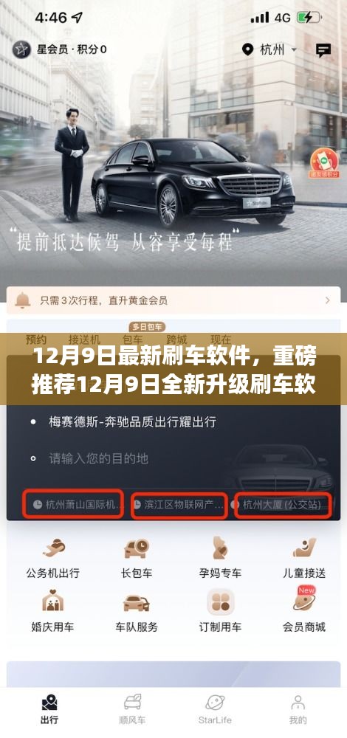Open 婚庆用车 wedding car icon
Viewport: 347px width, 738px height.
click(x=52, y=601)
